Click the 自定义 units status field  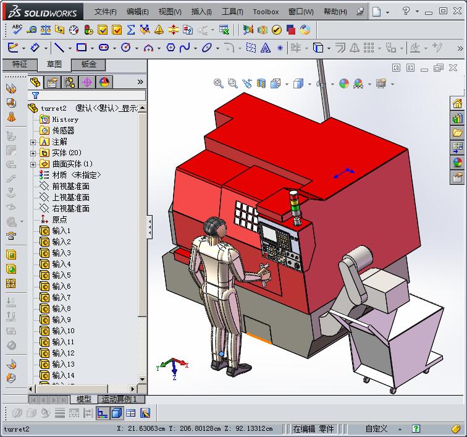pyautogui.click(x=376, y=429)
